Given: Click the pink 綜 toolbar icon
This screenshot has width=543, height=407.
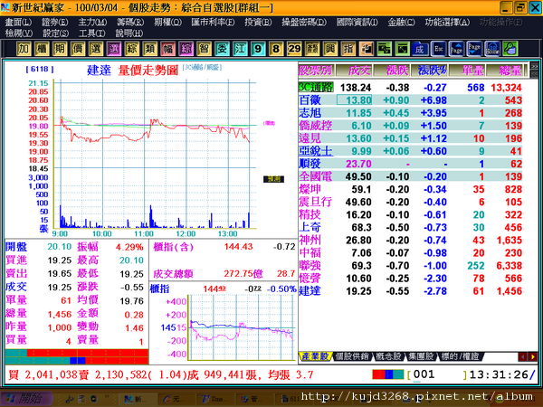Looking at the screenshot, I should [x=186, y=49].
